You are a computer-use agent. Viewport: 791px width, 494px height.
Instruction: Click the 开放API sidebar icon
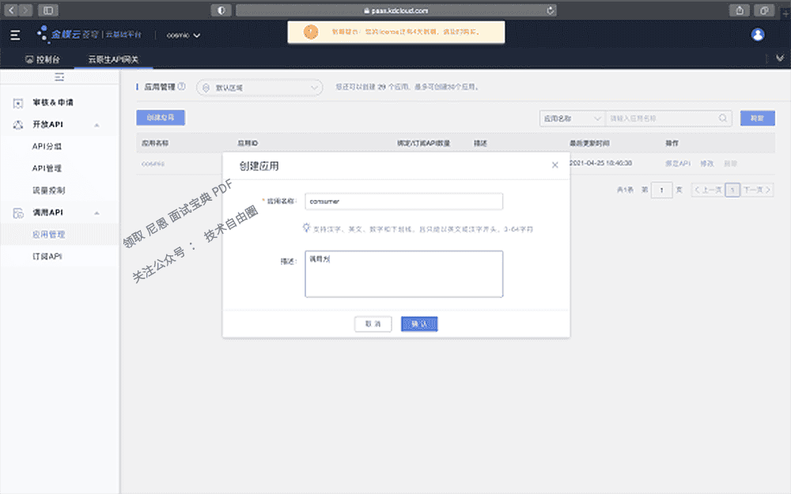17,124
